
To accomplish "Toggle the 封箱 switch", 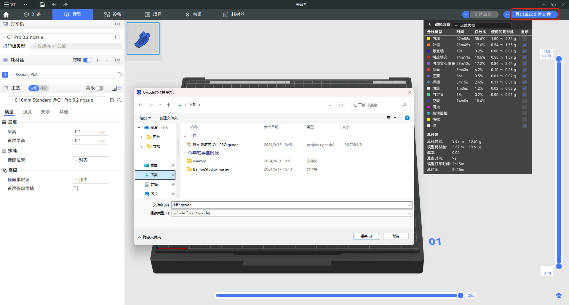I will pos(87,60).
